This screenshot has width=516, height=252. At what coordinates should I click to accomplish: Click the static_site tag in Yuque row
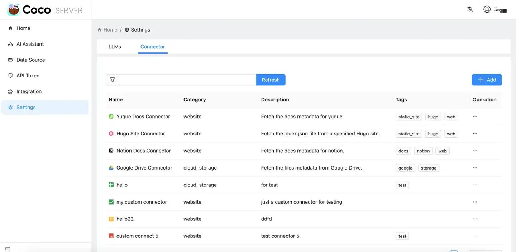pos(409,117)
